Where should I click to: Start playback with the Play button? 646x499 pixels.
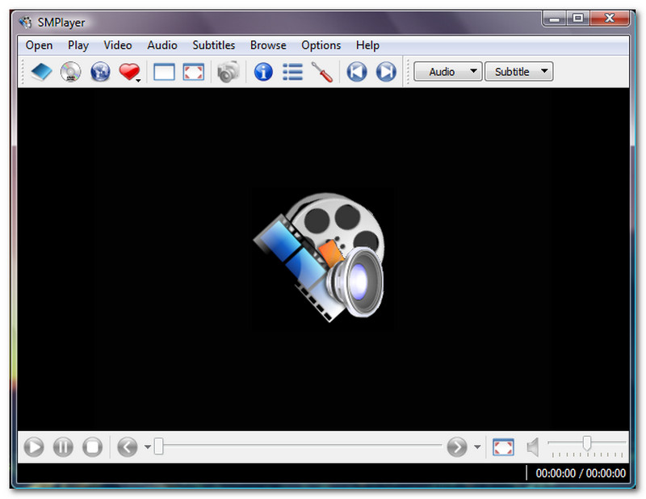(x=34, y=447)
